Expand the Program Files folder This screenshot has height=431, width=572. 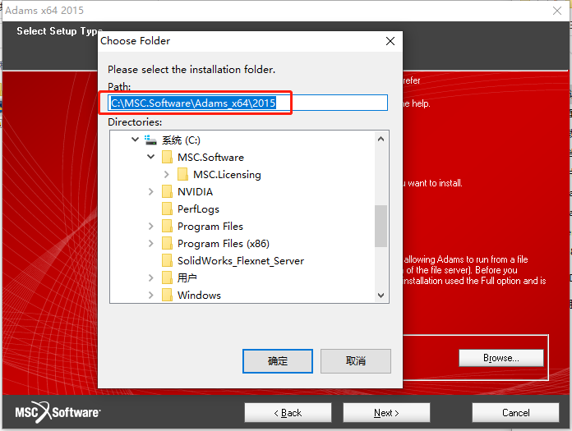point(151,226)
